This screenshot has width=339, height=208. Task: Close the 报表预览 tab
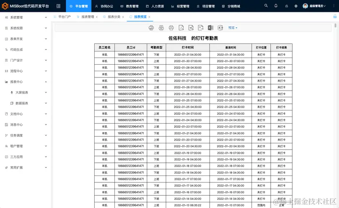tap(149, 17)
